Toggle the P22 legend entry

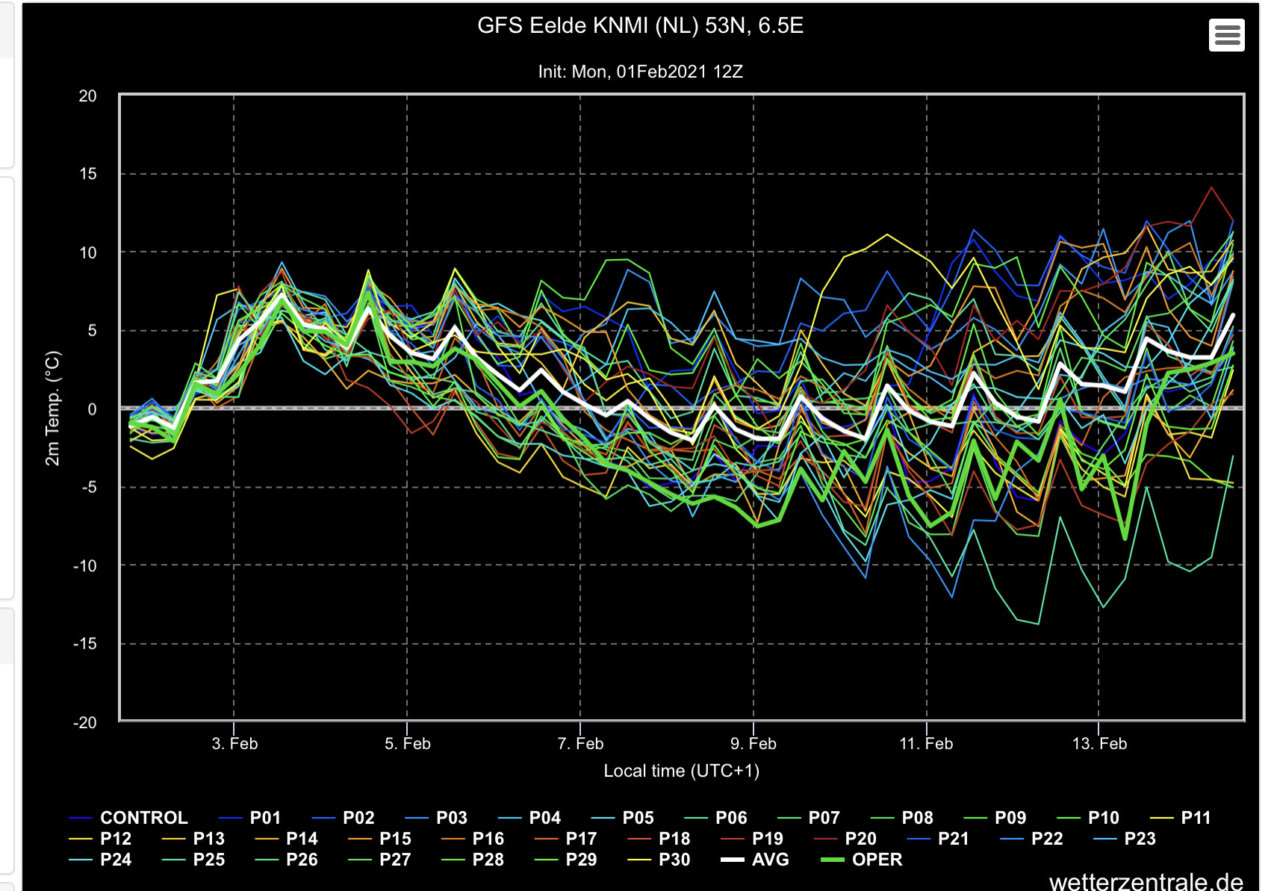tap(1032, 839)
